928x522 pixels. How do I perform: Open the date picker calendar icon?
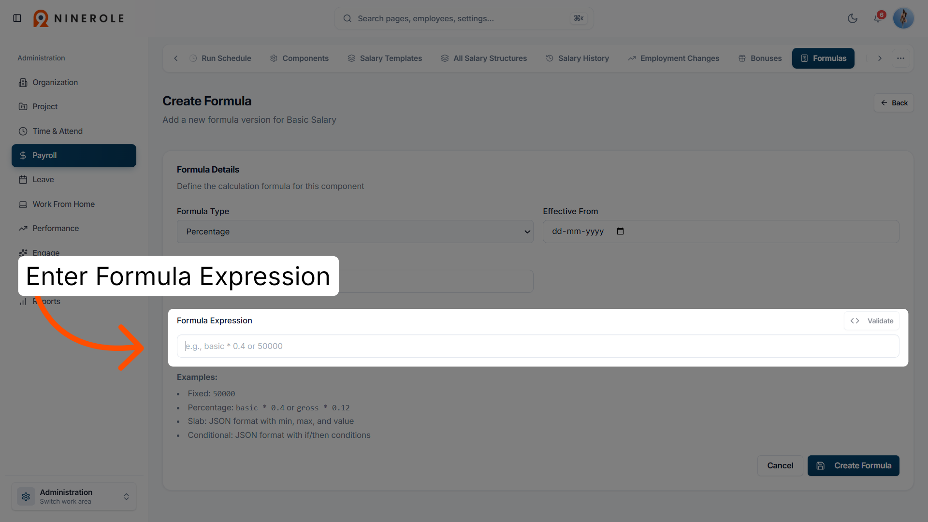point(620,232)
